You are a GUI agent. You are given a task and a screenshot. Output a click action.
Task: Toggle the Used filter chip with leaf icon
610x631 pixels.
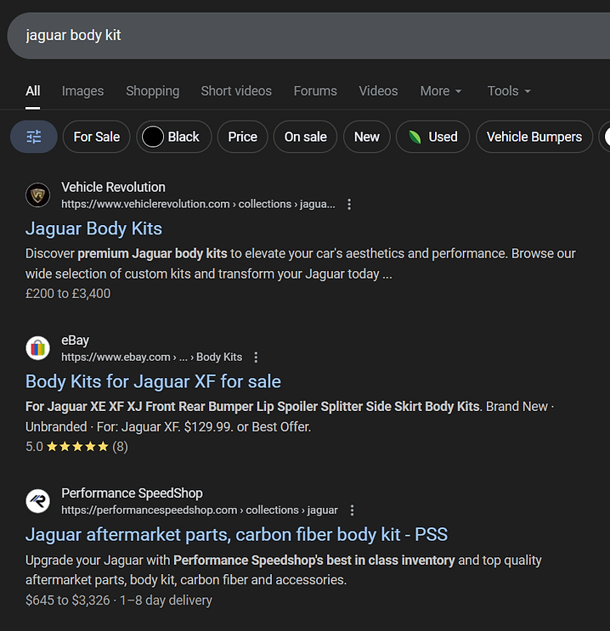[432, 137]
